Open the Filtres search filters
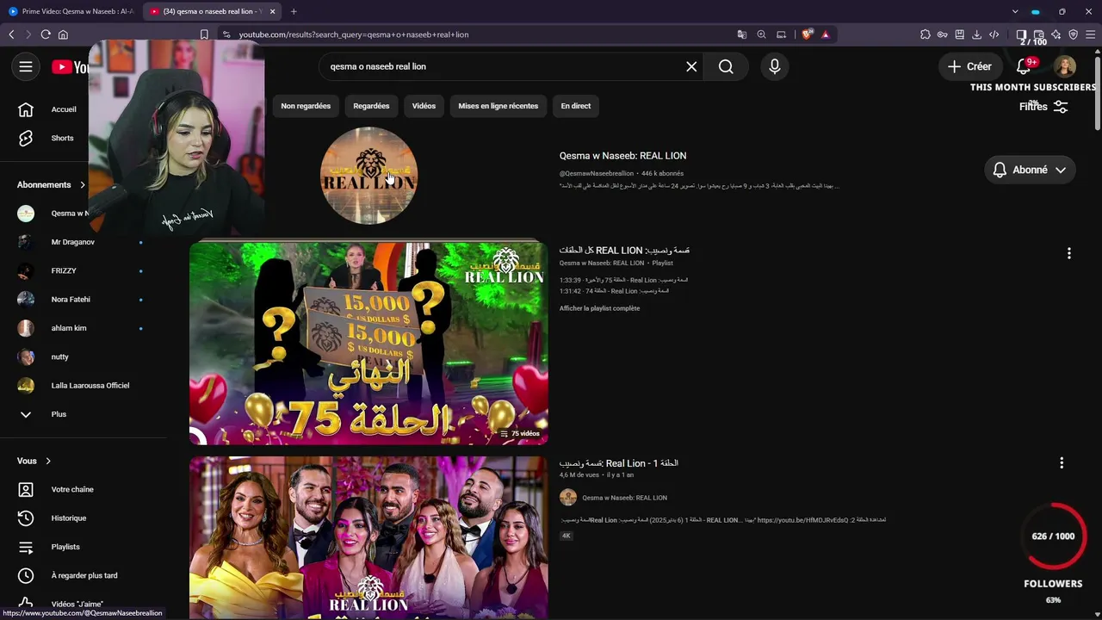The height and width of the screenshot is (620, 1102). tap(1043, 107)
